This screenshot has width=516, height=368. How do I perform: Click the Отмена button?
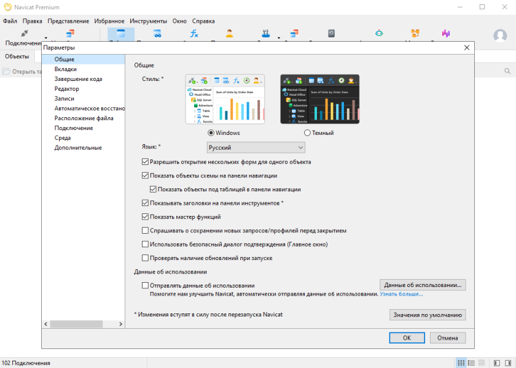(x=448, y=338)
